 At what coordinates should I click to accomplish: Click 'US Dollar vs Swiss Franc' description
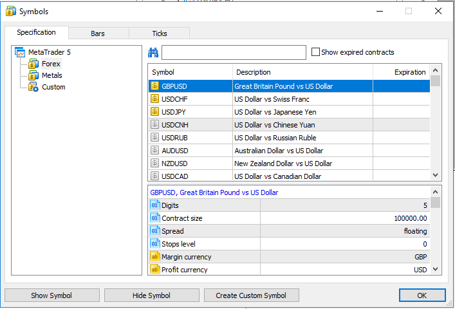(x=272, y=99)
